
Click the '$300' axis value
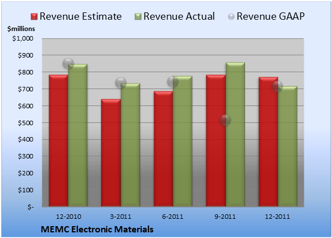point(25,157)
